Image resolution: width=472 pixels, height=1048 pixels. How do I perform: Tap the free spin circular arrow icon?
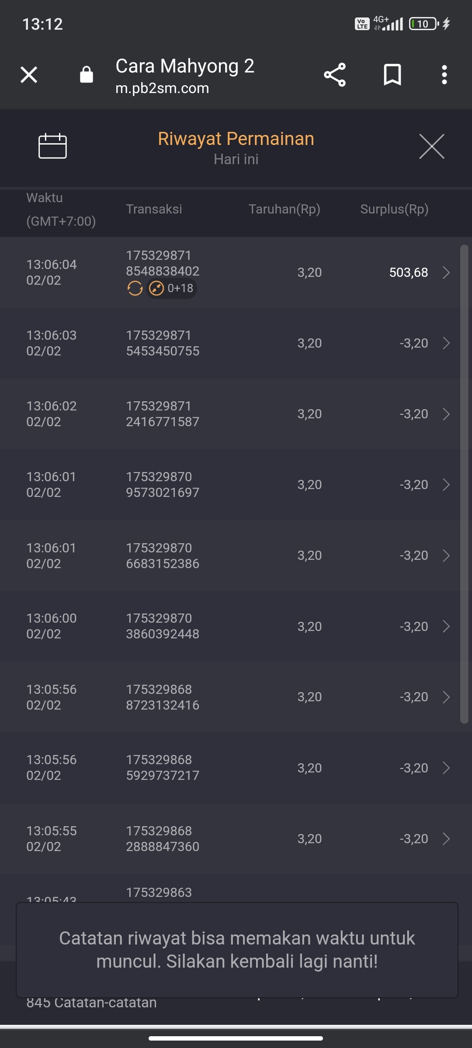click(x=135, y=288)
